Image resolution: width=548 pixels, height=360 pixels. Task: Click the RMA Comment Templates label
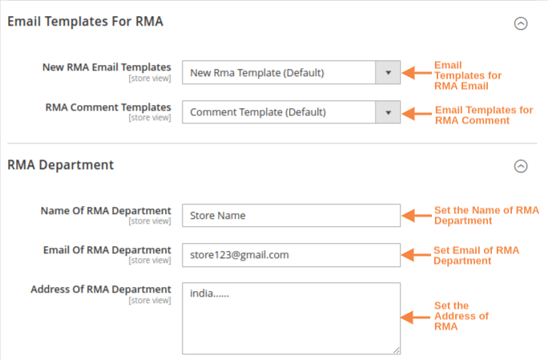108,107
